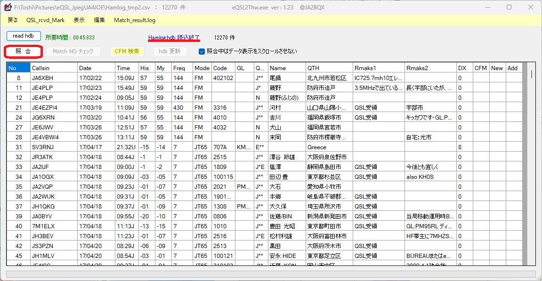Click the read hdb button

23,35
